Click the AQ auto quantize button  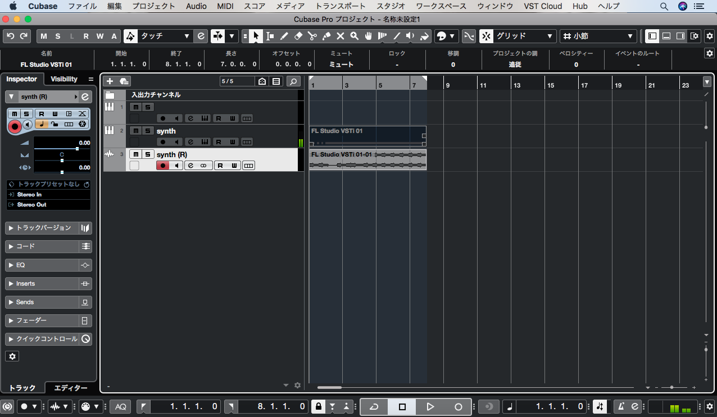[121, 406]
